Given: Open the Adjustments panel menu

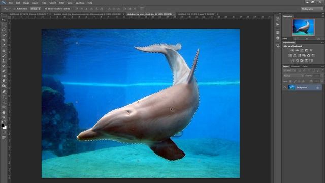Looking at the screenshot, I should pos(323,43).
